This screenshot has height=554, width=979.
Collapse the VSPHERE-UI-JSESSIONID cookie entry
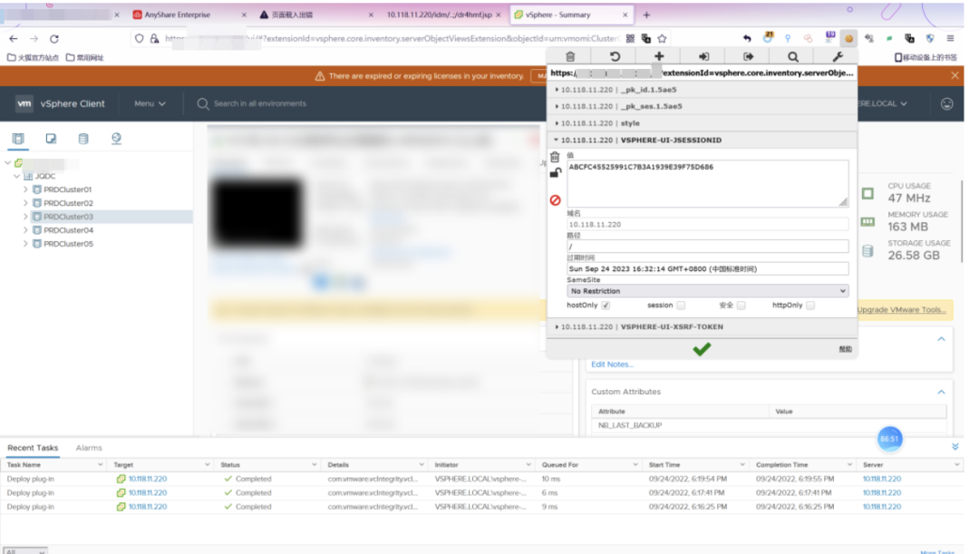(x=702, y=140)
